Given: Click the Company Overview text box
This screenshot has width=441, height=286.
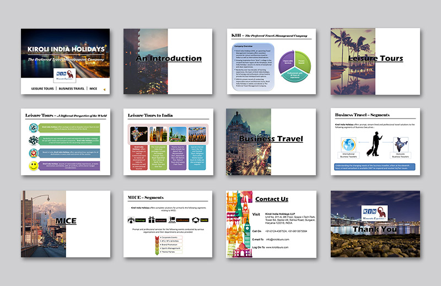Looking at the screenshot, I should coord(253,67).
